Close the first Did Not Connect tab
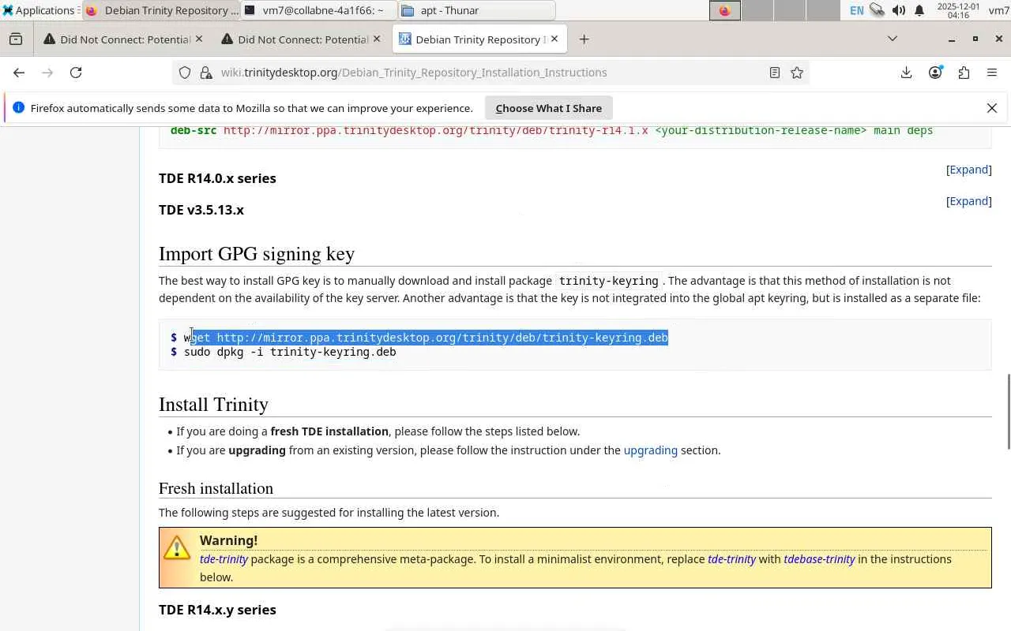The width and height of the screenshot is (1011, 631). pos(199,39)
